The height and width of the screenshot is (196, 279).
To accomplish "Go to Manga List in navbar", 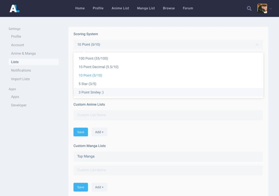I will coord(146,8).
